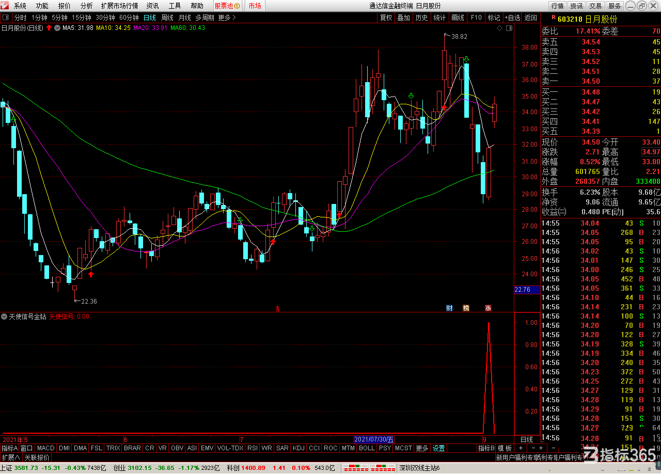Image resolution: width=661 pixels, height=474 pixels.
Task: Click the 历史 toolbar button
Action: point(421,18)
